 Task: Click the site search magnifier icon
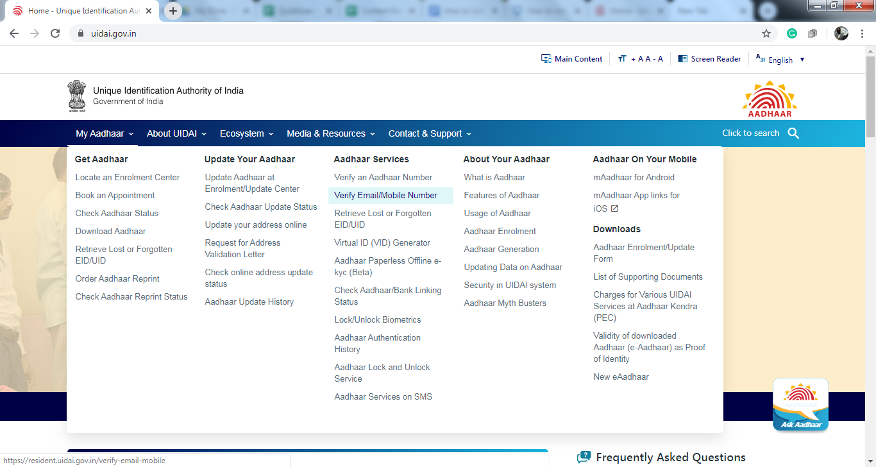click(793, 133)
